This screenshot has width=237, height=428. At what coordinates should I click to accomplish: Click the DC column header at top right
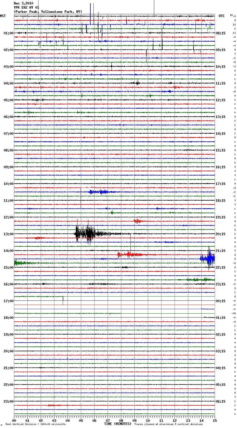click(x=231, y=15)
